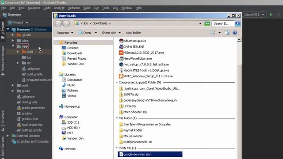The image size is (283, 159).
Task: Click the green Run app button
Action: pyautogui.click(x=271, y=15)
